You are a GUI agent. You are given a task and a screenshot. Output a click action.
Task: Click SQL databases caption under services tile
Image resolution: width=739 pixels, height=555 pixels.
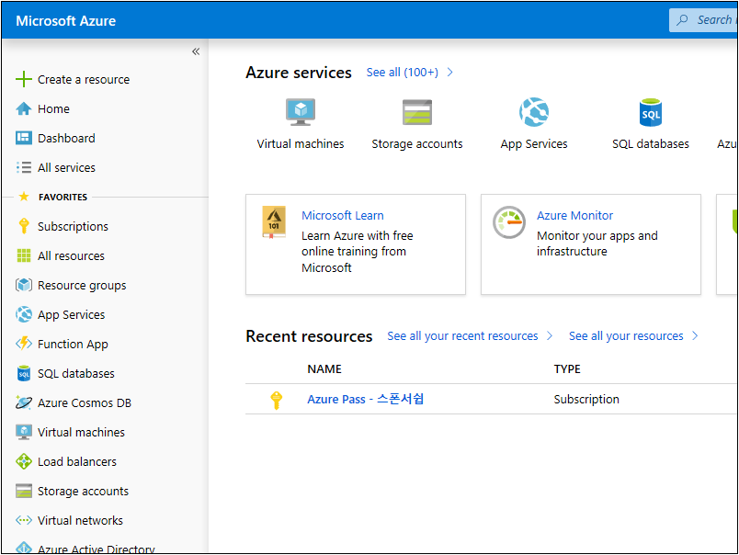651,143
